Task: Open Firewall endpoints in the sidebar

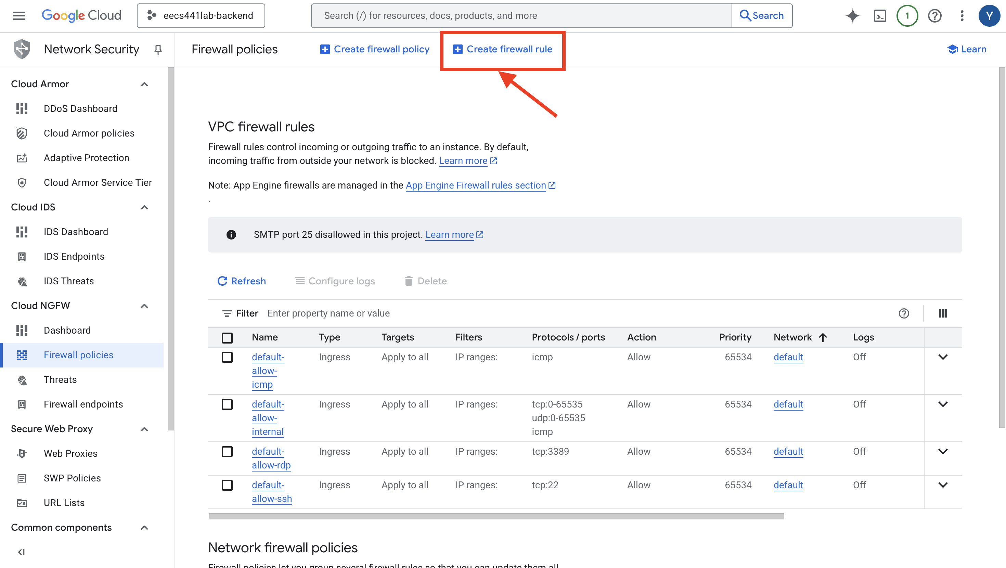Action: 83,404
